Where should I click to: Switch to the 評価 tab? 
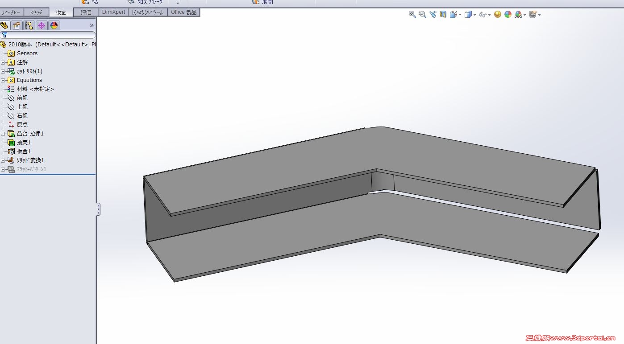(86, 12)
